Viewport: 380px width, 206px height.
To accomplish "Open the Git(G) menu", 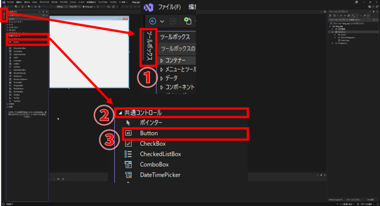I will click(x=35, y=2).
